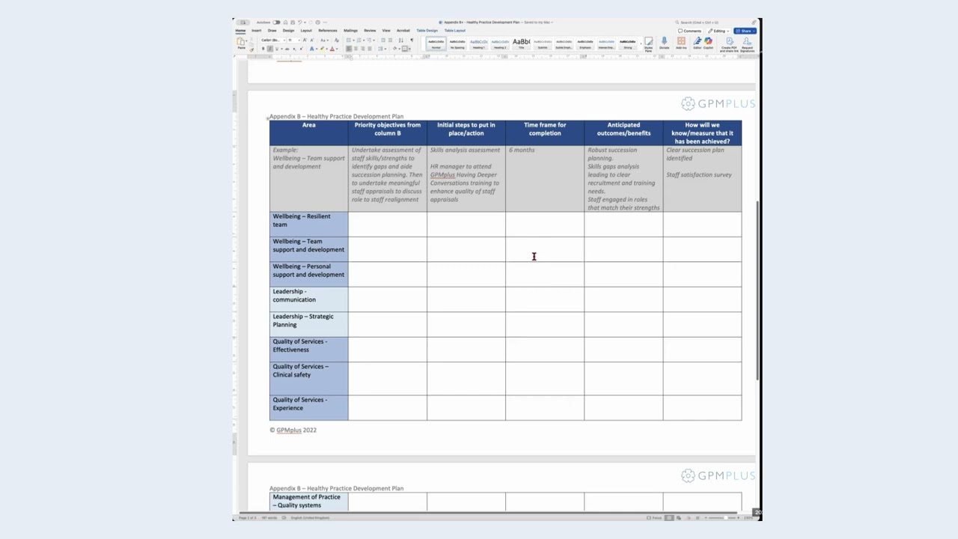
Task: Click Request Signatures
Action: 747,44
